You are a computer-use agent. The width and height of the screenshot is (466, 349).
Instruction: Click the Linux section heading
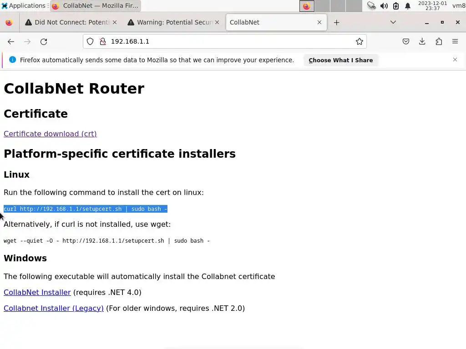click(17, 174)
